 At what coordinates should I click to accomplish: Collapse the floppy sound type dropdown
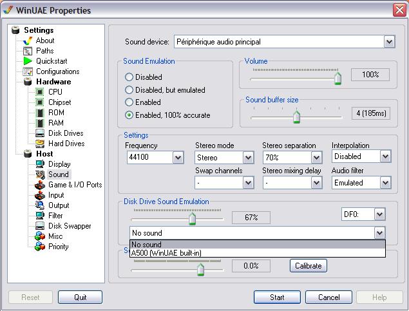click(379, 233)
